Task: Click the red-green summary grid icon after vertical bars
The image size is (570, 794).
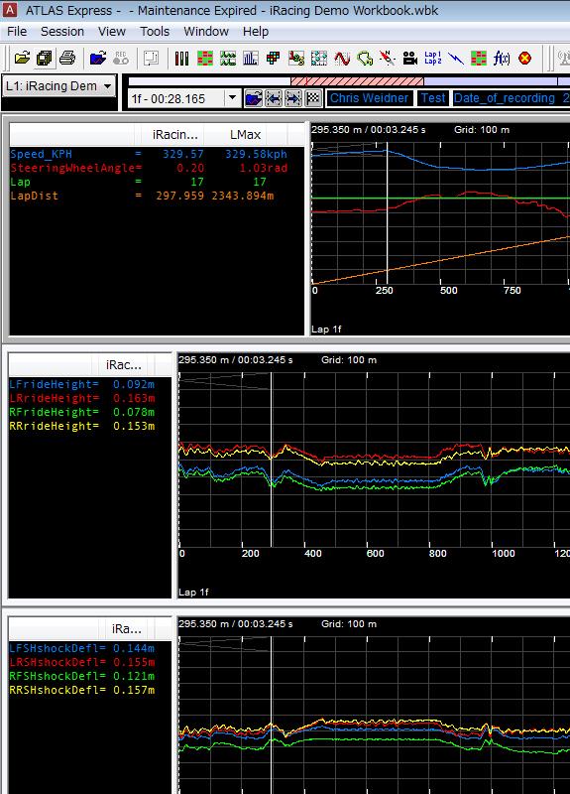Action: point(205,59)
